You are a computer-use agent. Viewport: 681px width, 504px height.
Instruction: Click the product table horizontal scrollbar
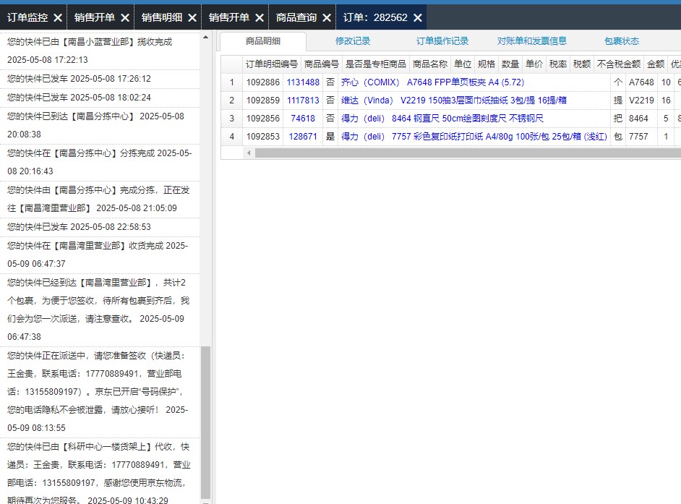[468, 153]
